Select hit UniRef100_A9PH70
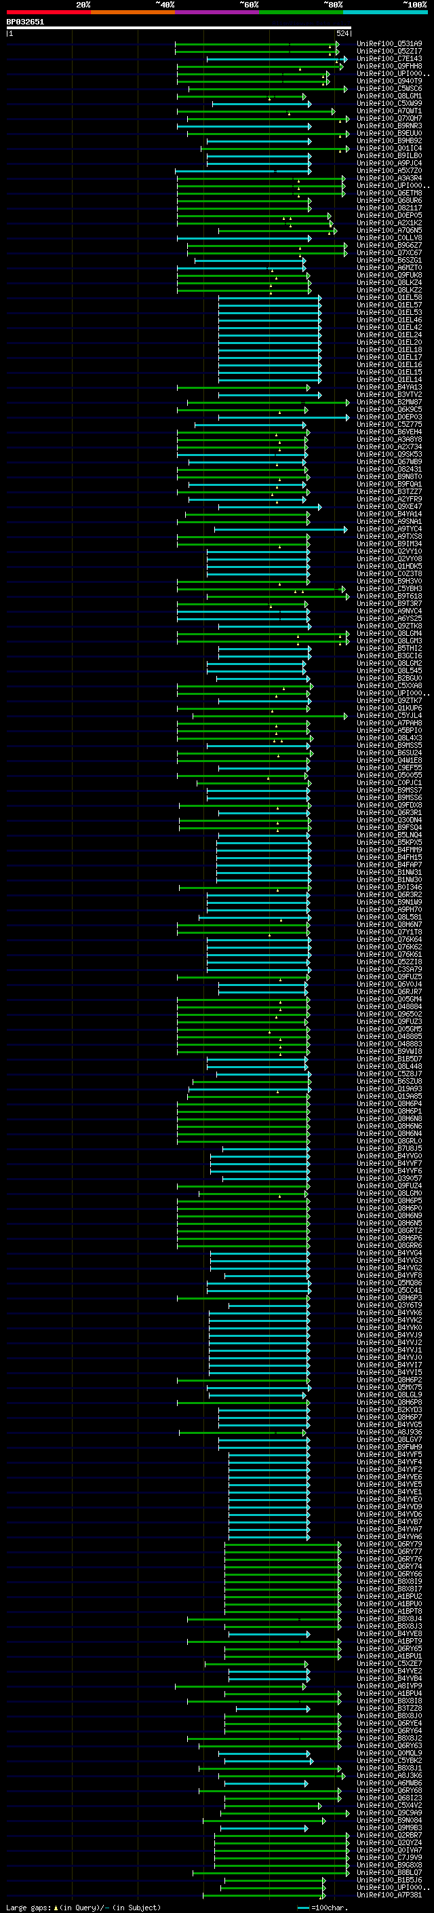Image resolution: width=434 pixels, height=1913 pixels. click(x=389, y=910)
